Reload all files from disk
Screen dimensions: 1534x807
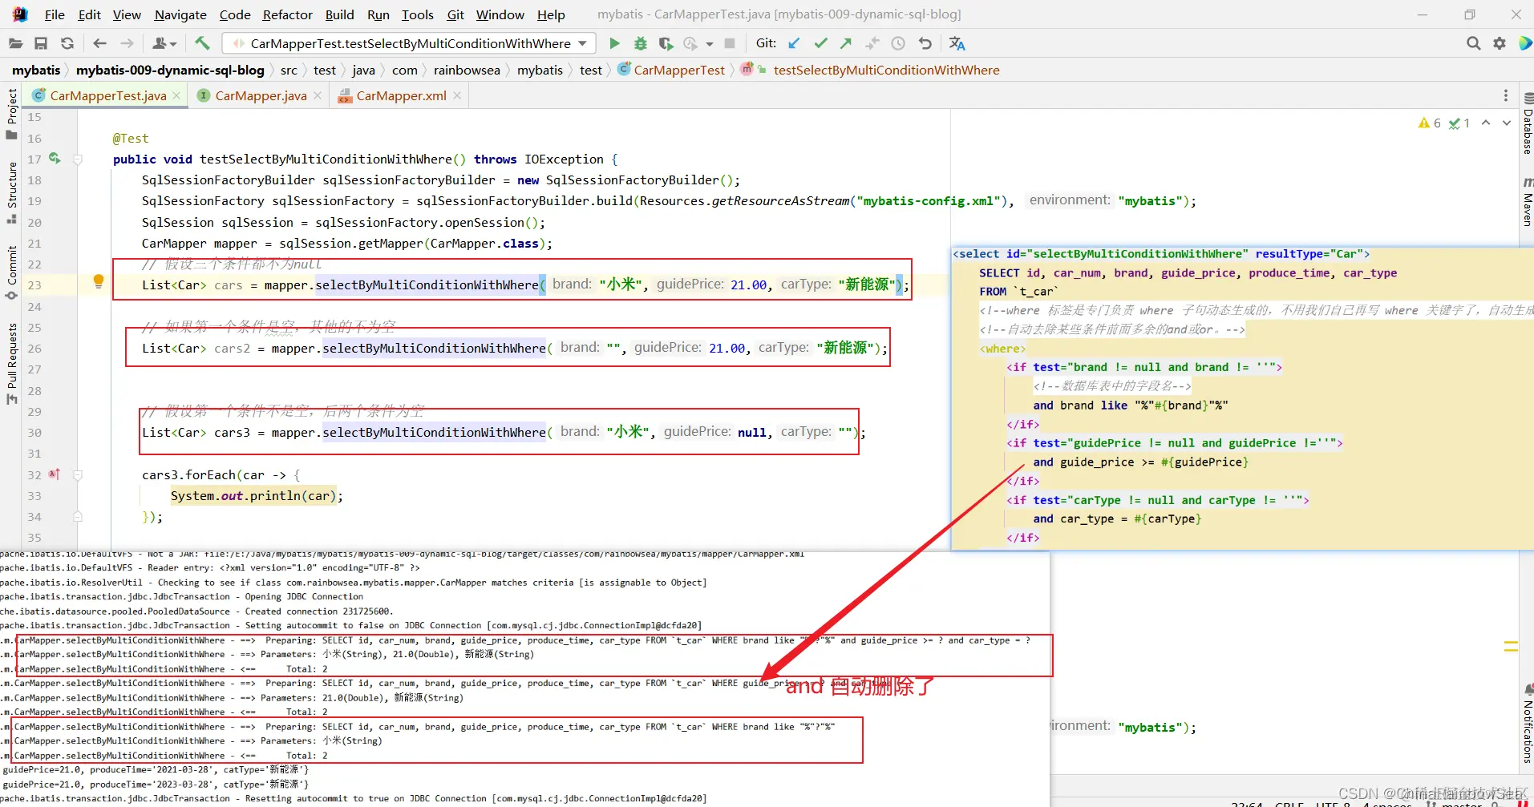tap(67, 43)
